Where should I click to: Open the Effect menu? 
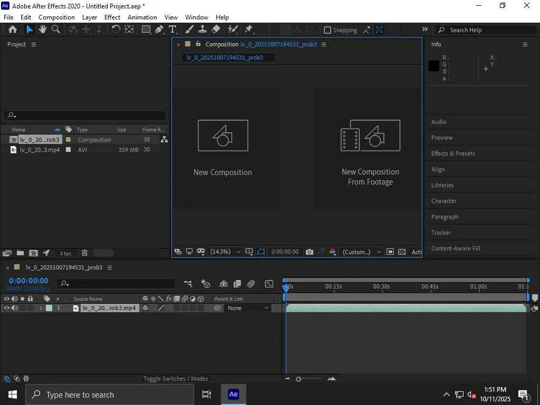[112, 17]
